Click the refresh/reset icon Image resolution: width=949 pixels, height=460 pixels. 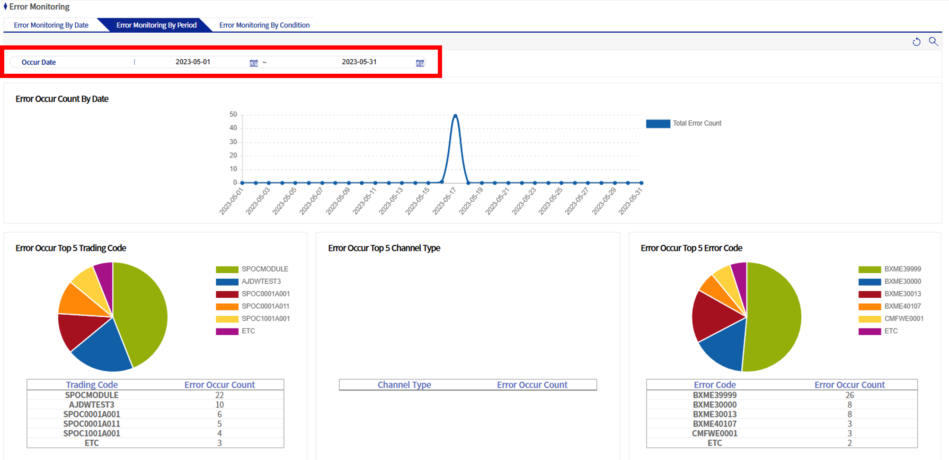pyautogui.click(x=916, y=42)
